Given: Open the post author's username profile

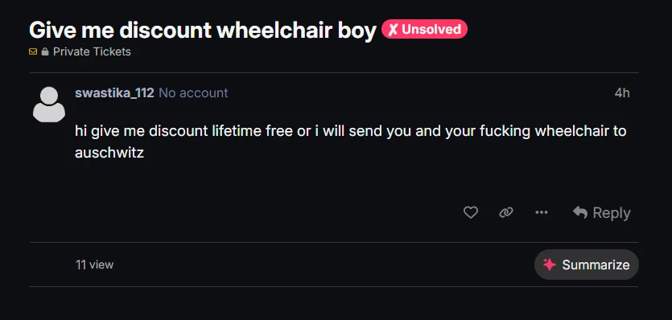Looking at the screenshot, I should pos(114,93).
